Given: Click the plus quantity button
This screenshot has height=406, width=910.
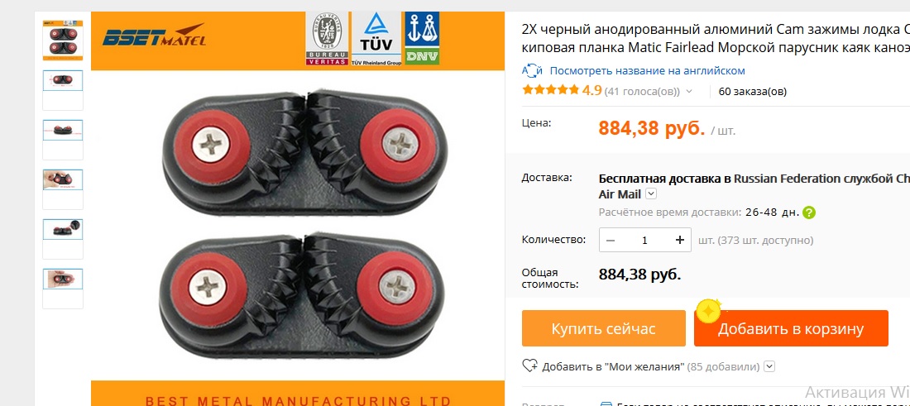Looking at the screenshot, I should click(680, 240).
